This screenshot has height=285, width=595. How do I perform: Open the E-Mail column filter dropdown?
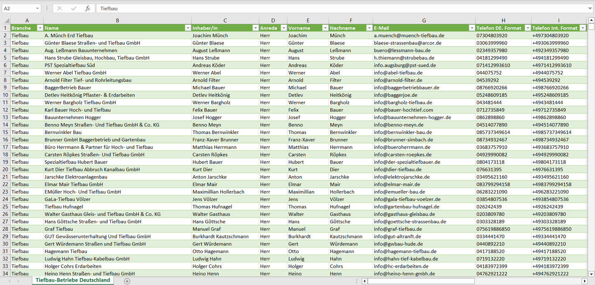click(471, 28)
